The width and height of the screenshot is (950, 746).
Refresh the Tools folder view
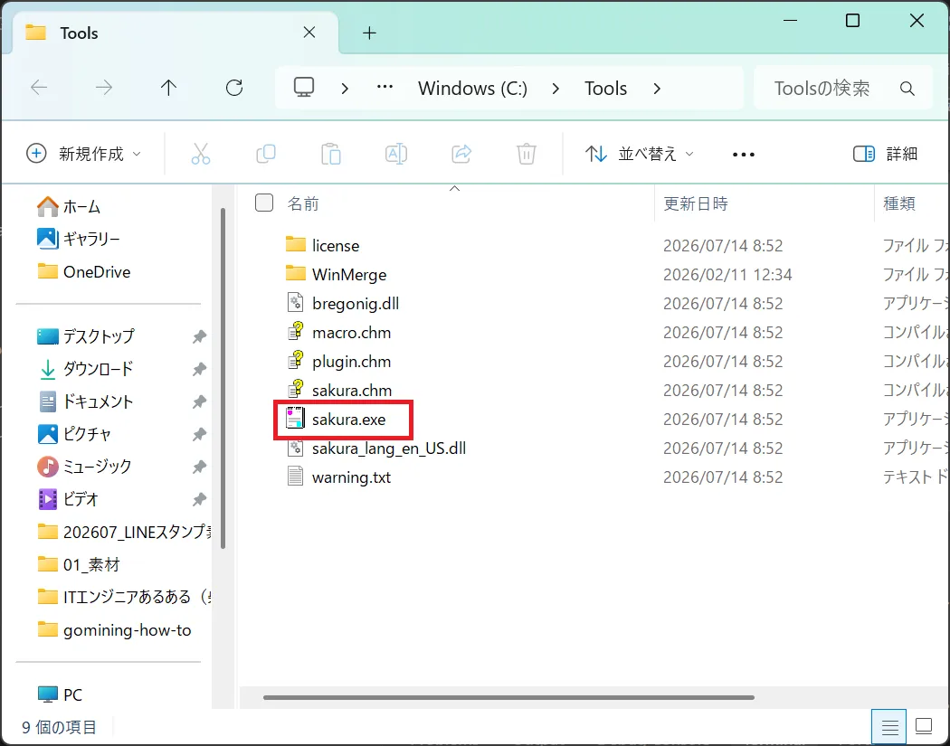click(233, 88)
